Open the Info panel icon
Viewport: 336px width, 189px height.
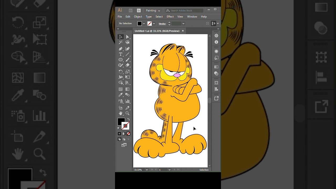click(216, 42)
